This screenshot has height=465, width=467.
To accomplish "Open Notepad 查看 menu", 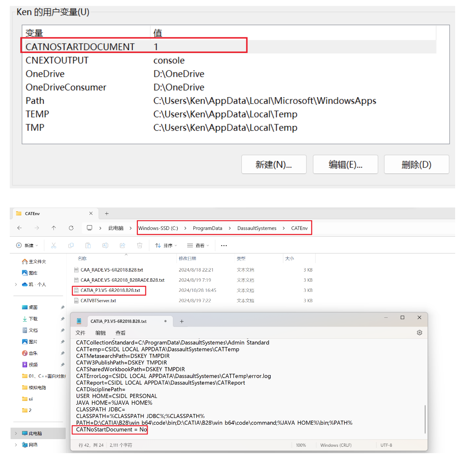I will (x=120, y=333).
